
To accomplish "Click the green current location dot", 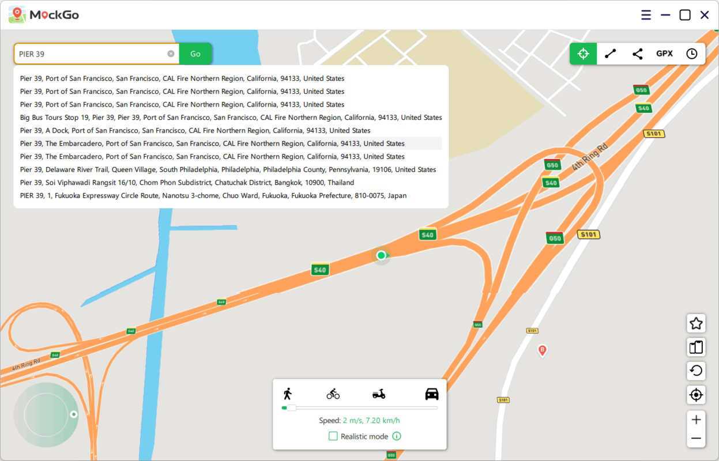I will tap(381, 255).
